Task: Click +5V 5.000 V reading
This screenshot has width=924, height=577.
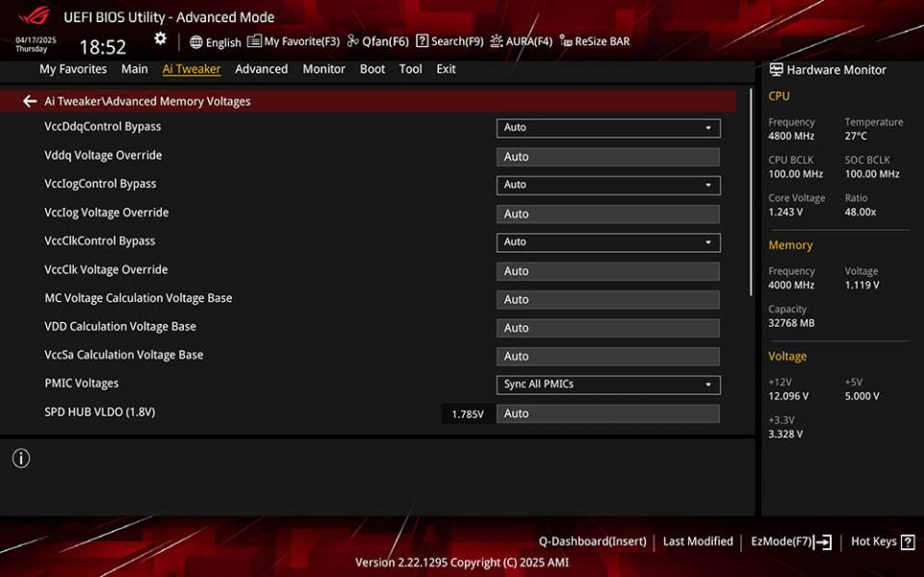Action: coord(862,396)
